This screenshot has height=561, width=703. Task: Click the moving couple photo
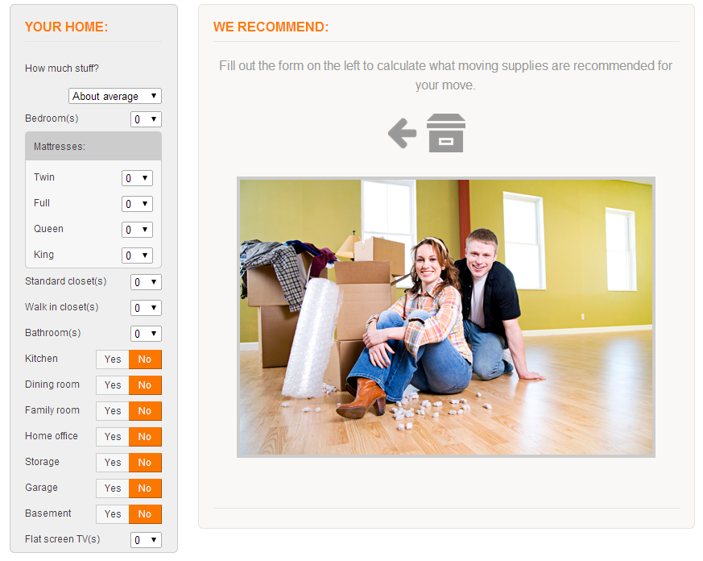[x=445, y=317]
